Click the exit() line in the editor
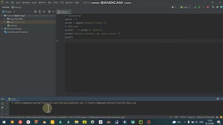The image size is (223, 125). pyautogui.click(x=69, y=37)
